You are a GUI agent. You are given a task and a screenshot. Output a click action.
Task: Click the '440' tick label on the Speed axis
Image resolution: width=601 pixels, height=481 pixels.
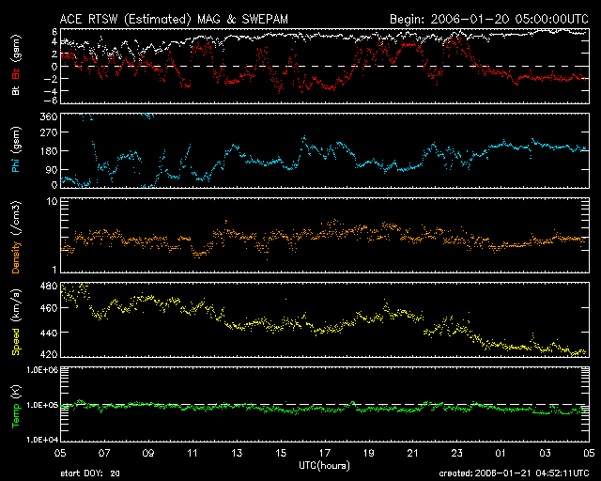49,333
